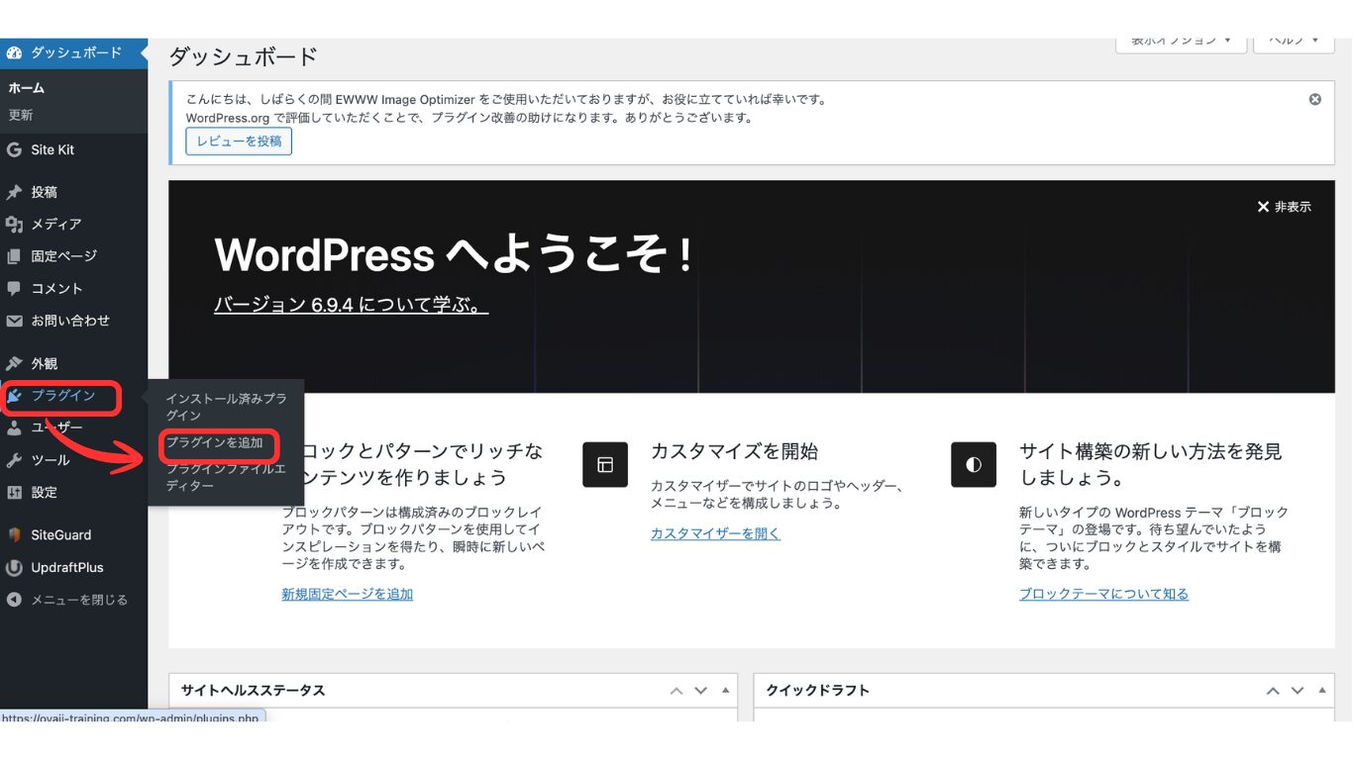Click the サイトヘルスステータス panel title
Screen dimensions: 1353x760
pos(254,691)
